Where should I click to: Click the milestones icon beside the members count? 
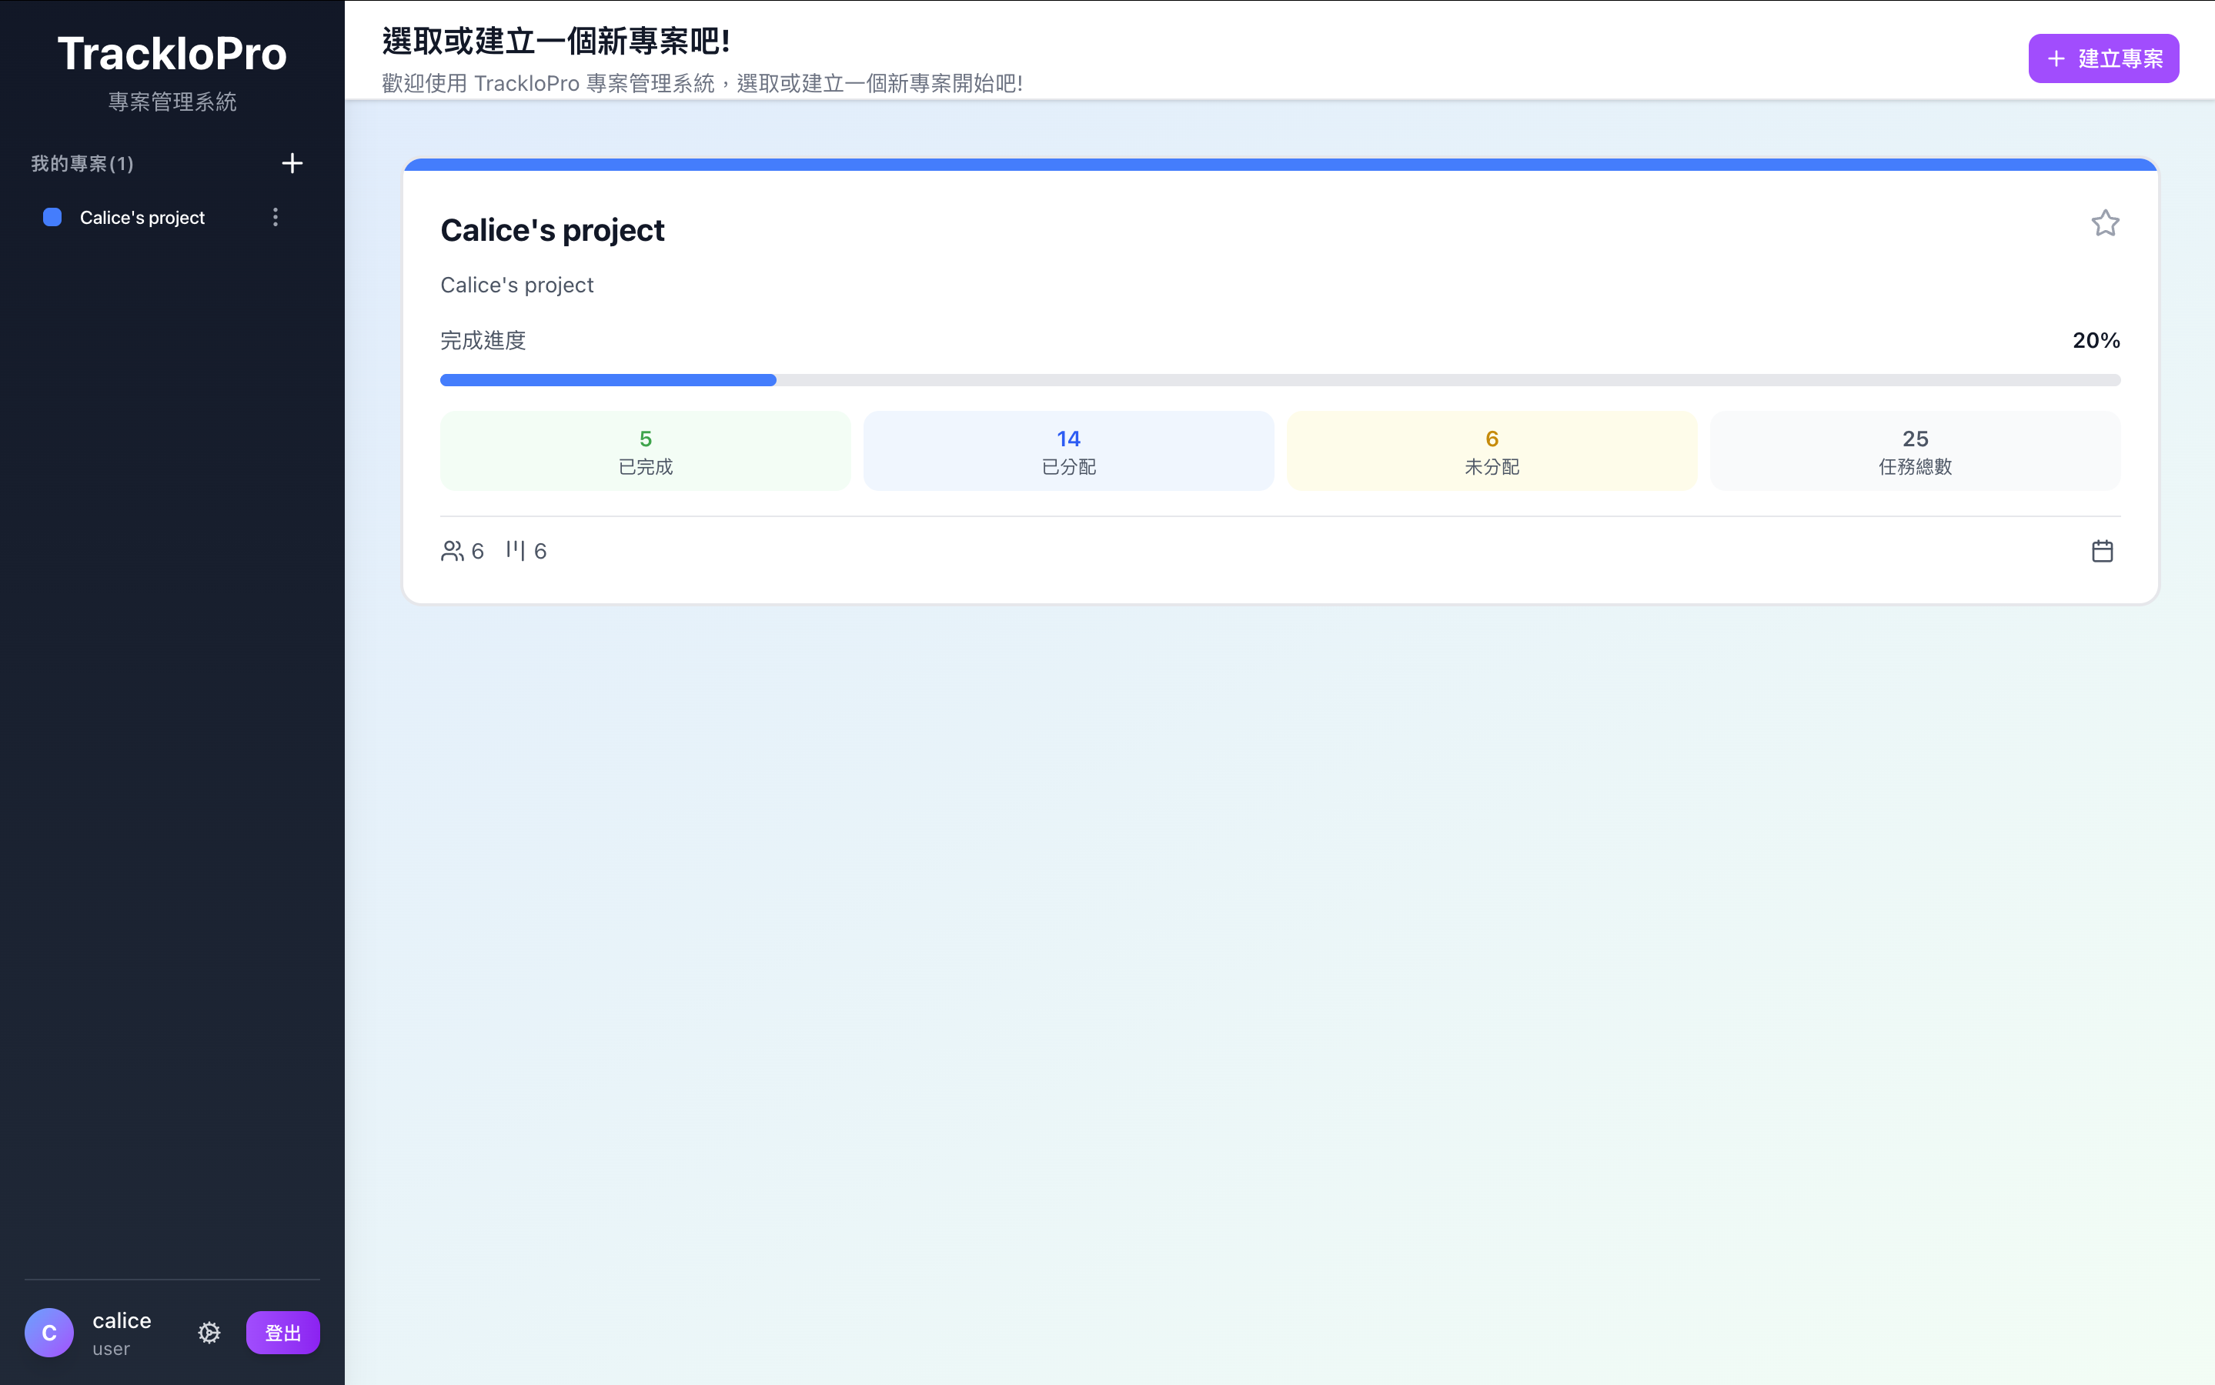[x=516, y=549]
